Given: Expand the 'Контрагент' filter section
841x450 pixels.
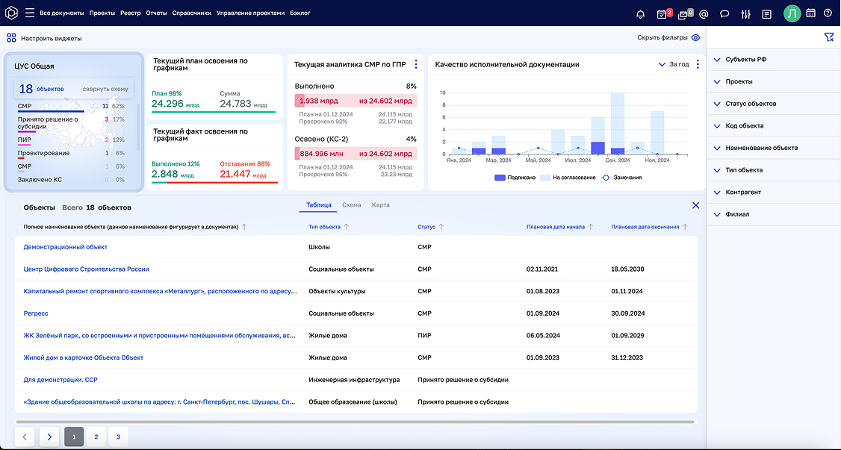Looking at the screenshot, I should [742, 193].
